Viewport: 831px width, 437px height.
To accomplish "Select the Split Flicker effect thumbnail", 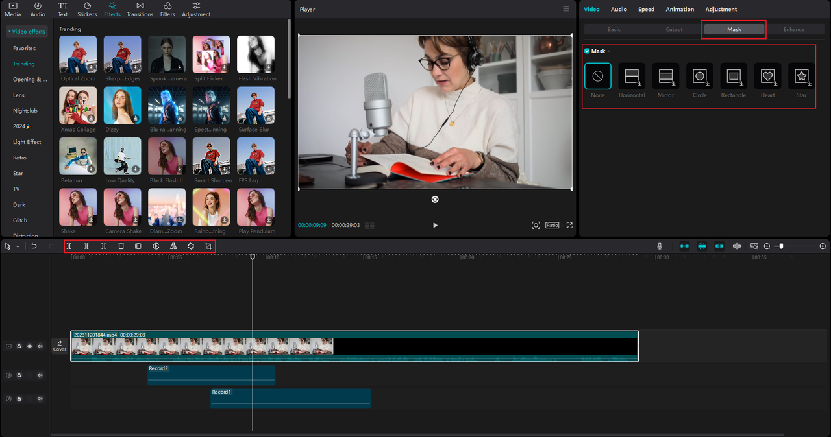I will coord(211,54).
